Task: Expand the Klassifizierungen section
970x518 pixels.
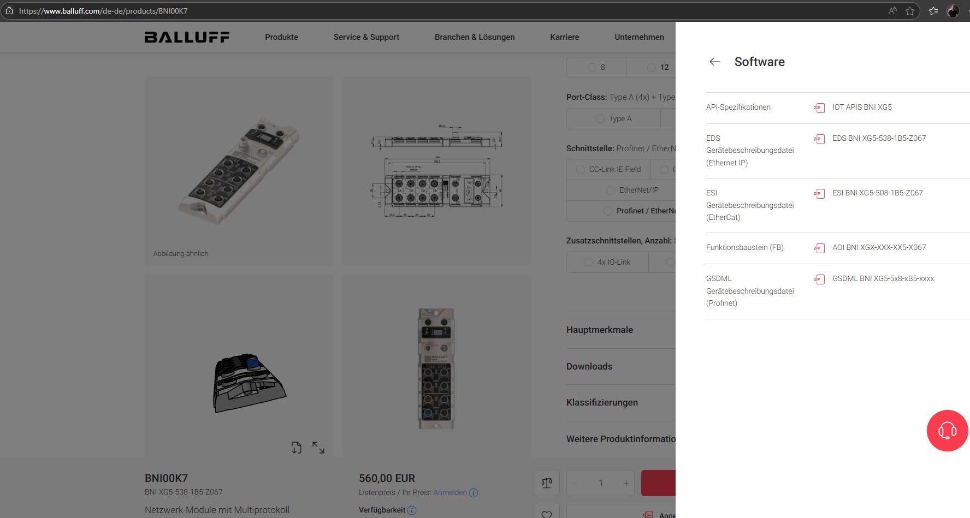Action: click(621, 403)
